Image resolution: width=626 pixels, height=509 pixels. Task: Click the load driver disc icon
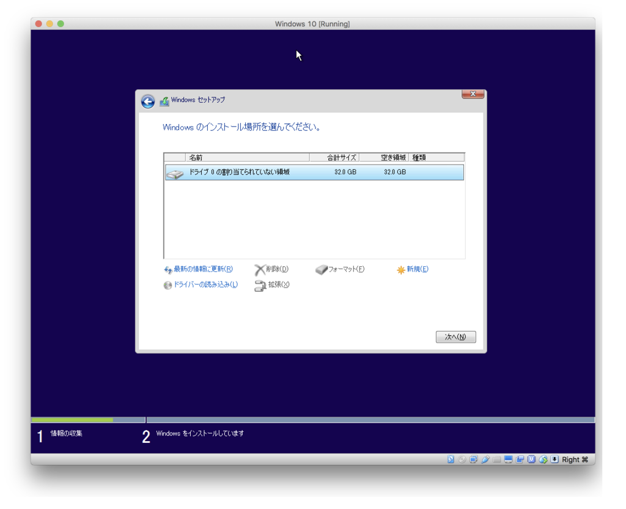coord(168,285)
